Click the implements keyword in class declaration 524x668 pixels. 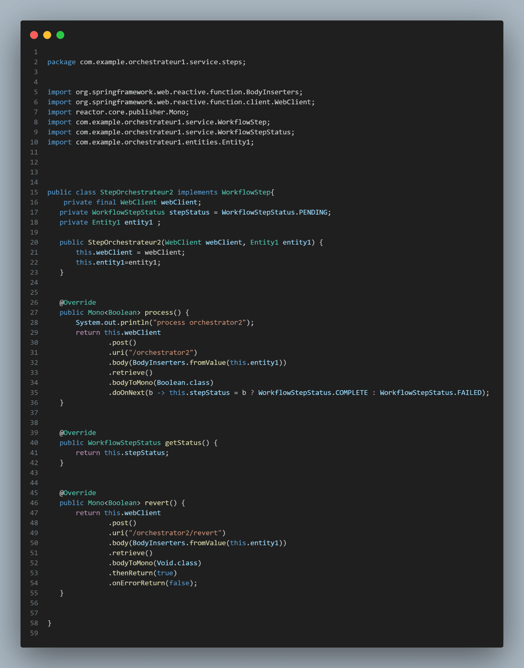[x=197, y=192]
